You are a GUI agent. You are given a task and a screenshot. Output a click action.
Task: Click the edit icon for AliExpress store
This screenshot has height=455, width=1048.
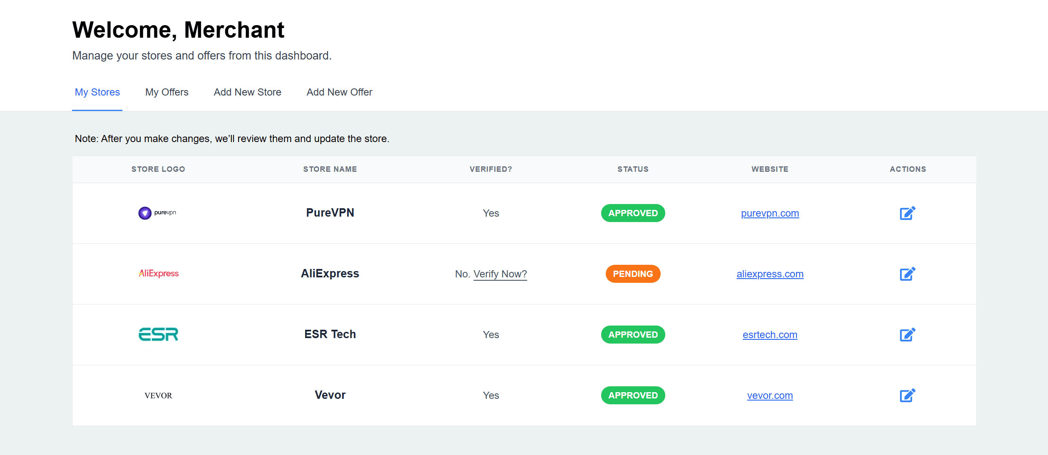[x=908, y=274]
